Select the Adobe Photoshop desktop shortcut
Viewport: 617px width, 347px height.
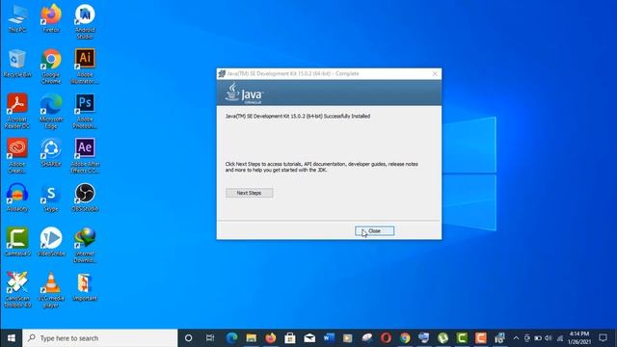(85, 112)
